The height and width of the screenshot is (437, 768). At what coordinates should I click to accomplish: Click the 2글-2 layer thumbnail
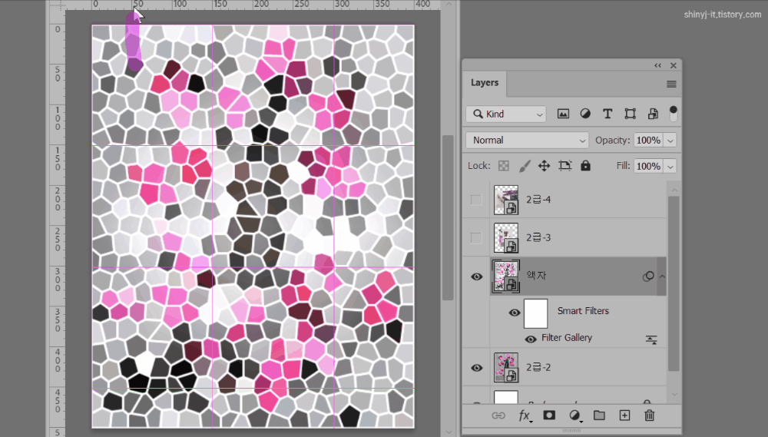point(506,368)
